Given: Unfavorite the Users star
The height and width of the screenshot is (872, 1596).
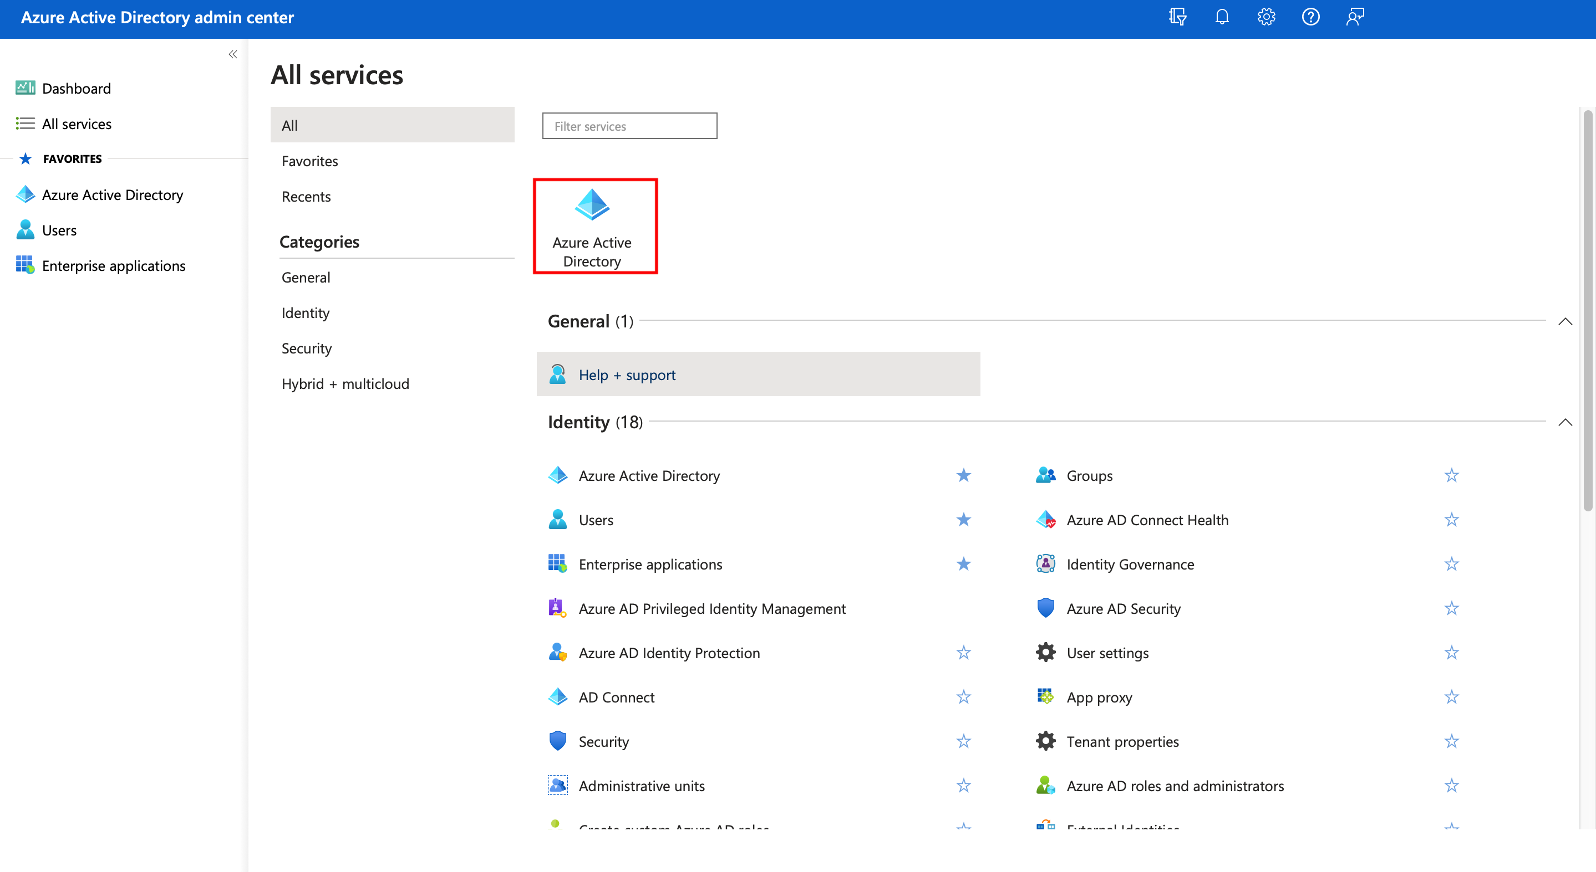Looking at the screenshot, I should tap(963, 520).
